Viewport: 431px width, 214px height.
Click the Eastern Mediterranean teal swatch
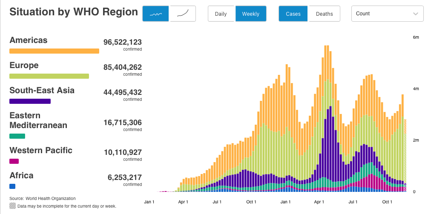point(17,136)
